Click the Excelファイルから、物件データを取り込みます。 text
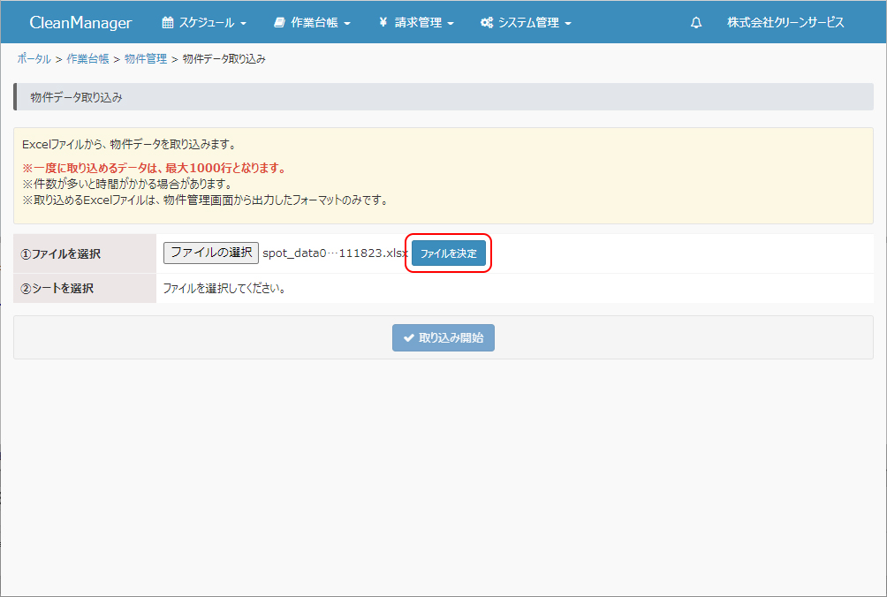The width and height of the screenshot is (887, 597). pos(130,144)
